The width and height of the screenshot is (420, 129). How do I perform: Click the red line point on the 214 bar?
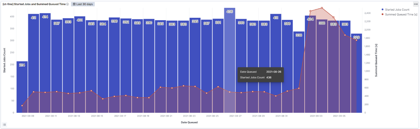[x=22, y=105]
